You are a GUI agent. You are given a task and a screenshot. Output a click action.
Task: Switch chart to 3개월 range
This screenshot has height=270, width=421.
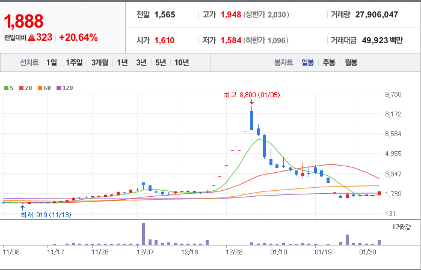pyautogui.click(x=100, y=62)
